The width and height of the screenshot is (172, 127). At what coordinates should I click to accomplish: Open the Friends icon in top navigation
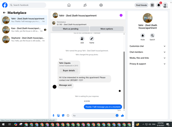click(x=85, y=5)
